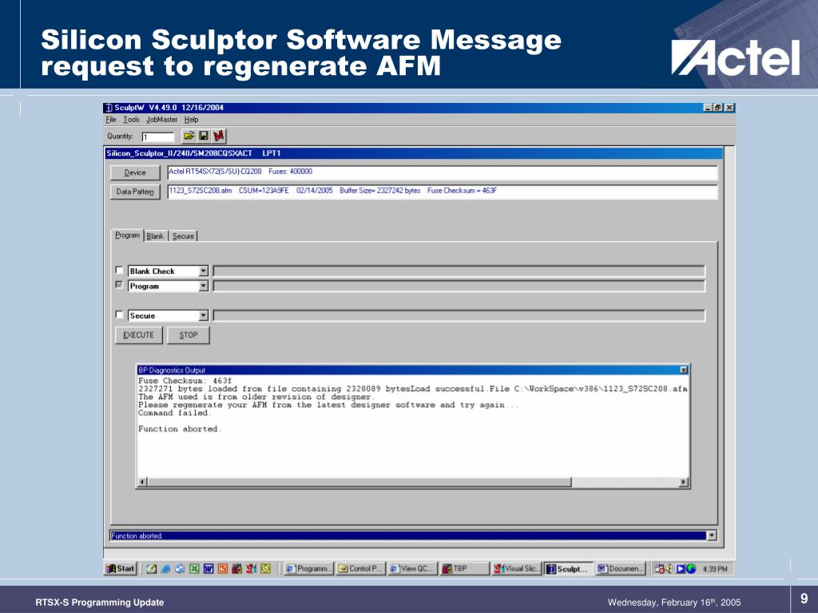Expand the Program dropdown arrow
This screenshot has height=613, width=818.
204,287
